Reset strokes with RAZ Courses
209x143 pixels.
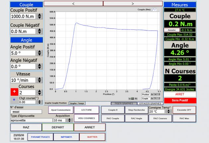[160, 118]
